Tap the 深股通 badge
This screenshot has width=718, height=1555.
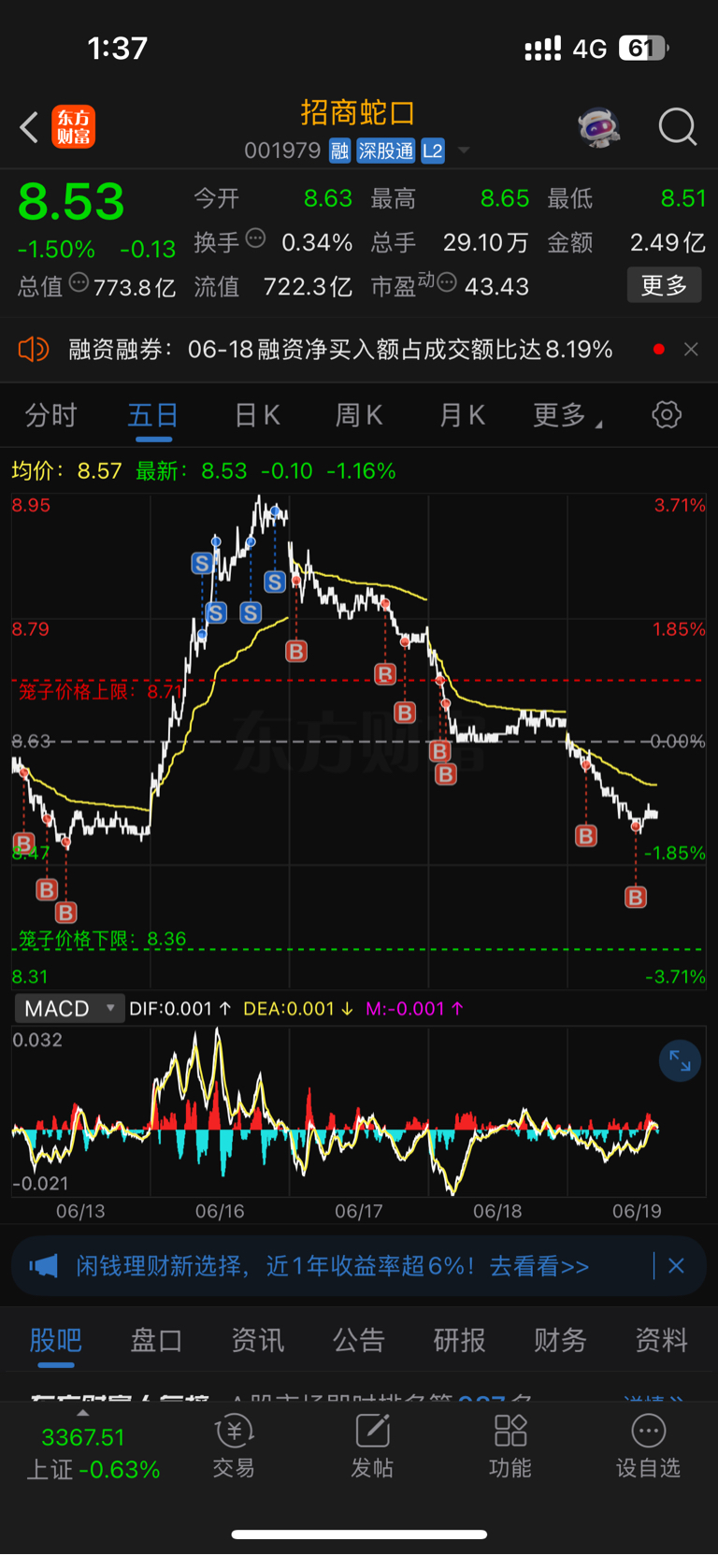tap(386, 151)
